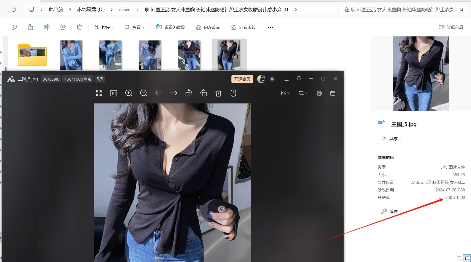The width and height of the screenshot is (471, 262).
Task: Print the current image
Action: (319, 93)
